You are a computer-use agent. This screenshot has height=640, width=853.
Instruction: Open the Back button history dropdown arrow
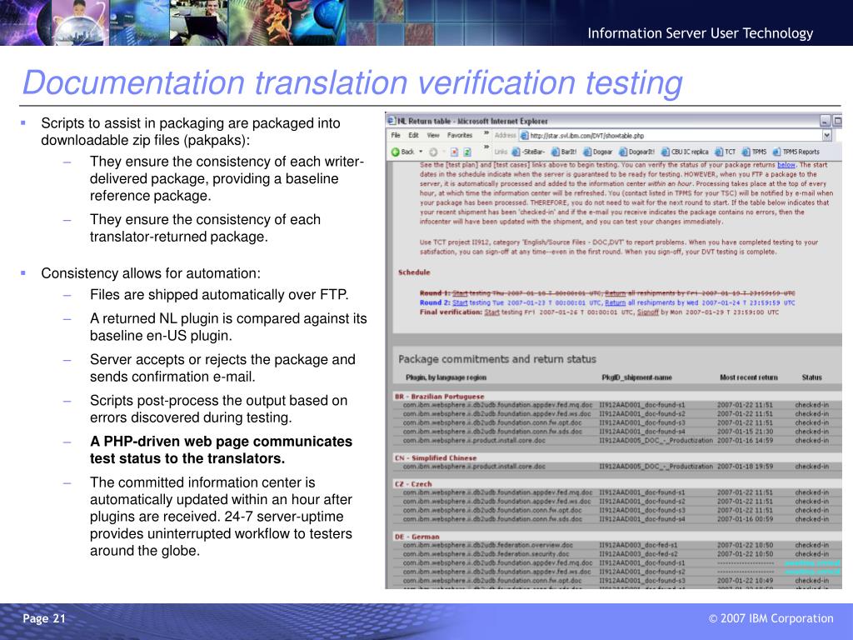tap(422, 152)
